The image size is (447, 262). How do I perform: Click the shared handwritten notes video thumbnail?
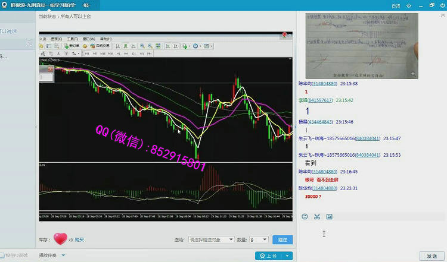(x=362, y=46)
